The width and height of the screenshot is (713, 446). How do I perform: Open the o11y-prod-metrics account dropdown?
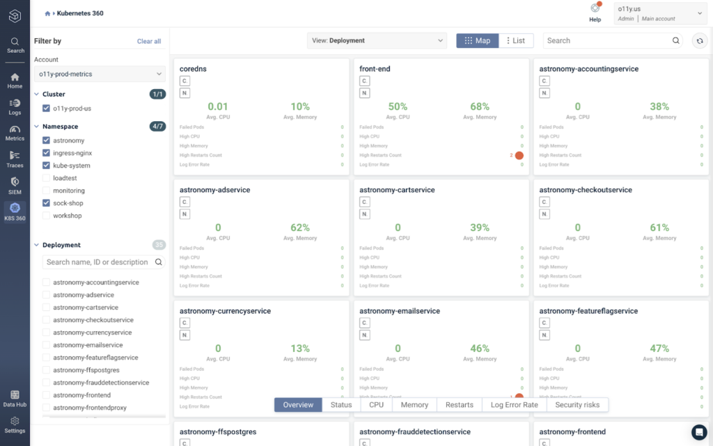pos(100,74)
